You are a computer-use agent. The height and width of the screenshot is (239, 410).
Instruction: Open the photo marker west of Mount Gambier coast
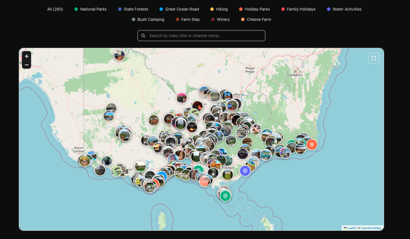[84, 161]
